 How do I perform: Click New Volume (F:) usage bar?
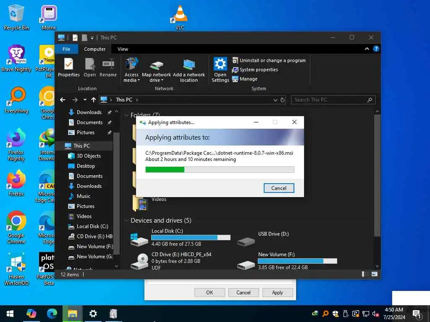(x=298, y=261)
